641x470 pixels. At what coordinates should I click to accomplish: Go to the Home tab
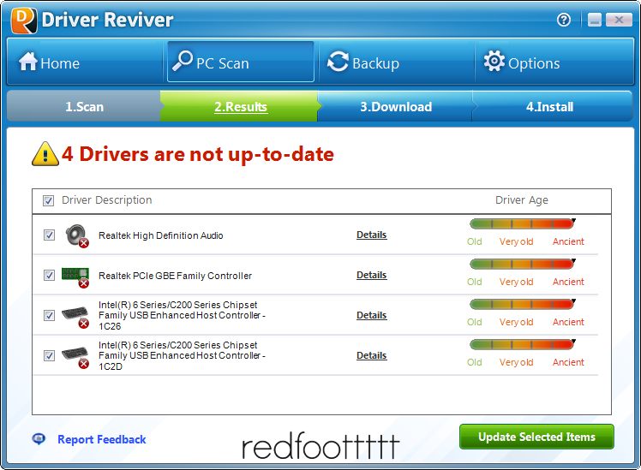pyautogui.click(x=85, y=62)
